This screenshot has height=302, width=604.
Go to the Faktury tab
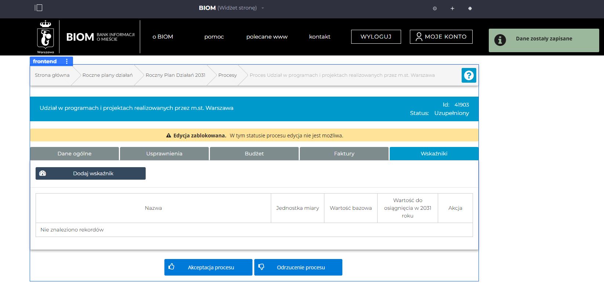(344, 154)
